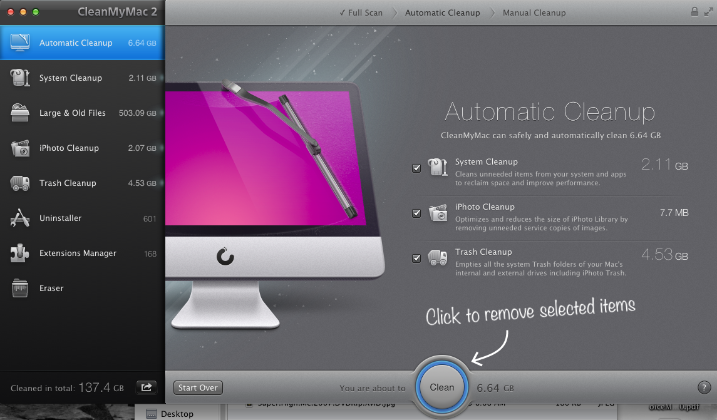Click the iMac illustration with wiper
This screenshot has height=420, width=717.
[x=274, y=203]
